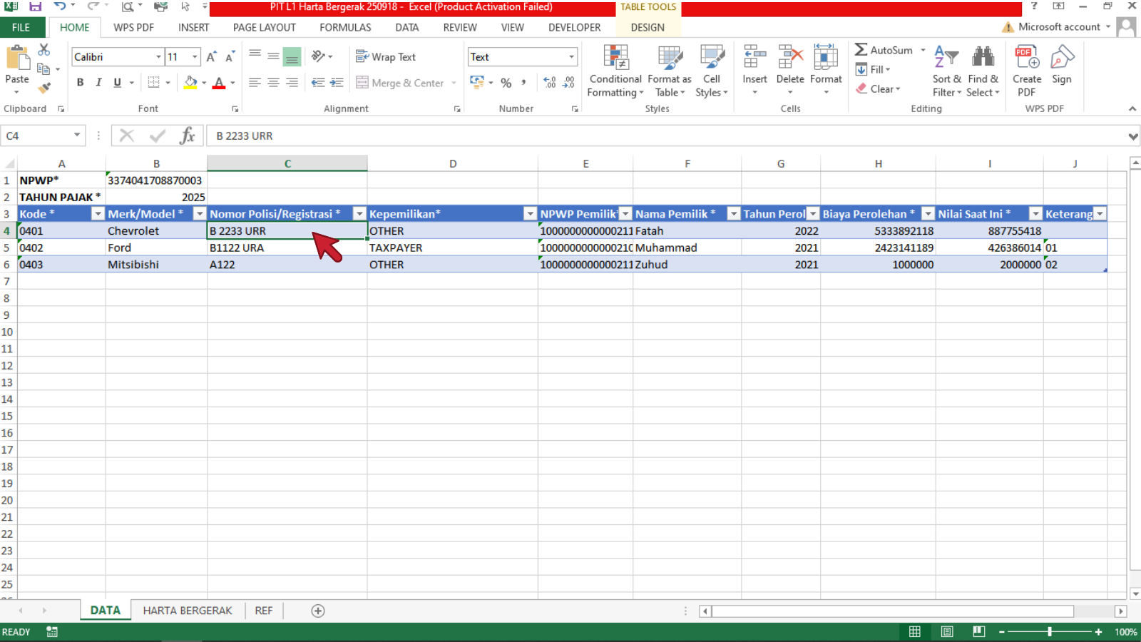Viewport: 1141px width, 642px height.
Task: Click the Format Painter brush icon
Action: click(44, 88)
